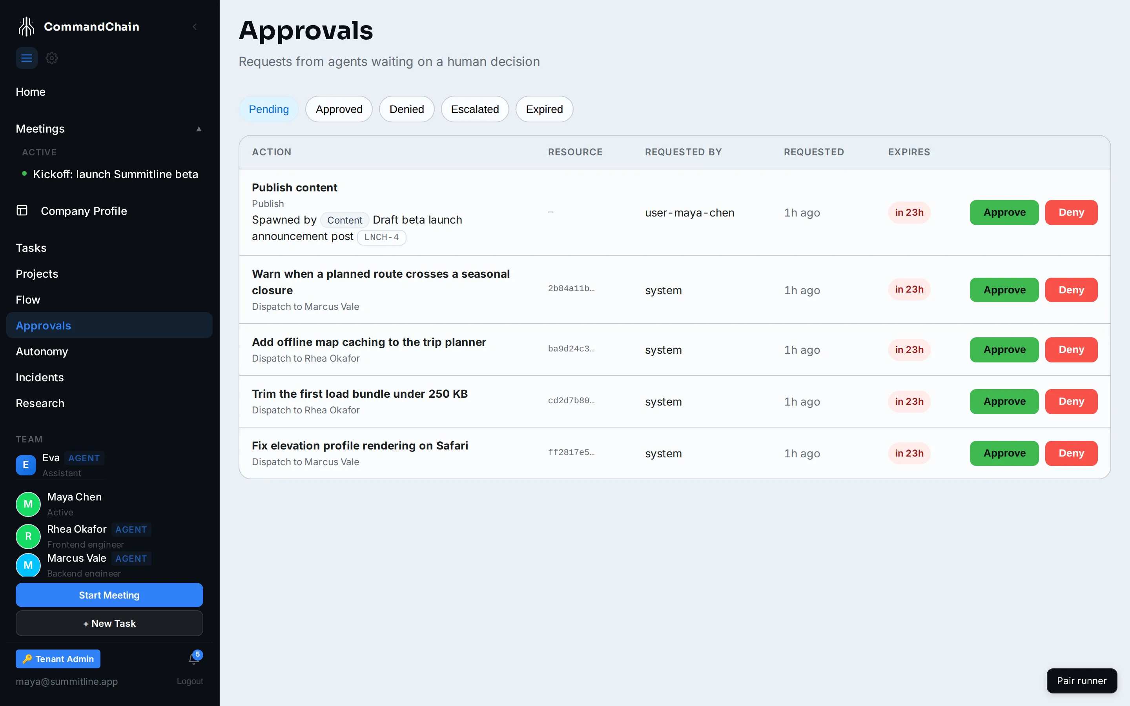Deny the Fix elevation profile request
1130x706 pixels.
tap(1071, 453)
